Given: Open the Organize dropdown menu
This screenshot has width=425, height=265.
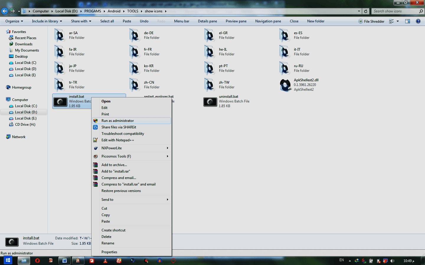Looking at the screenshot, I should 14,21.
